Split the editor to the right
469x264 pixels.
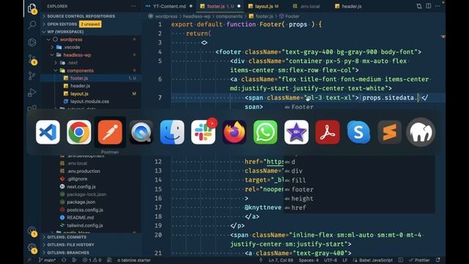pyautogui.click(x=428, y=6)
